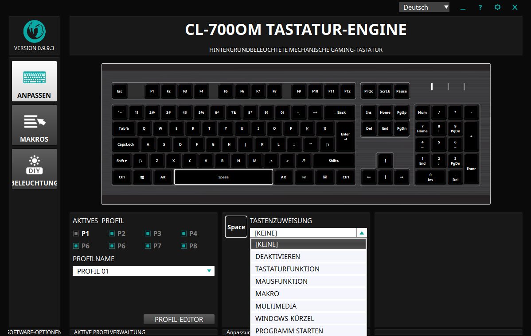Select profile P1 radio button
The image size is (531, 336).
click(x=76, y=234)
